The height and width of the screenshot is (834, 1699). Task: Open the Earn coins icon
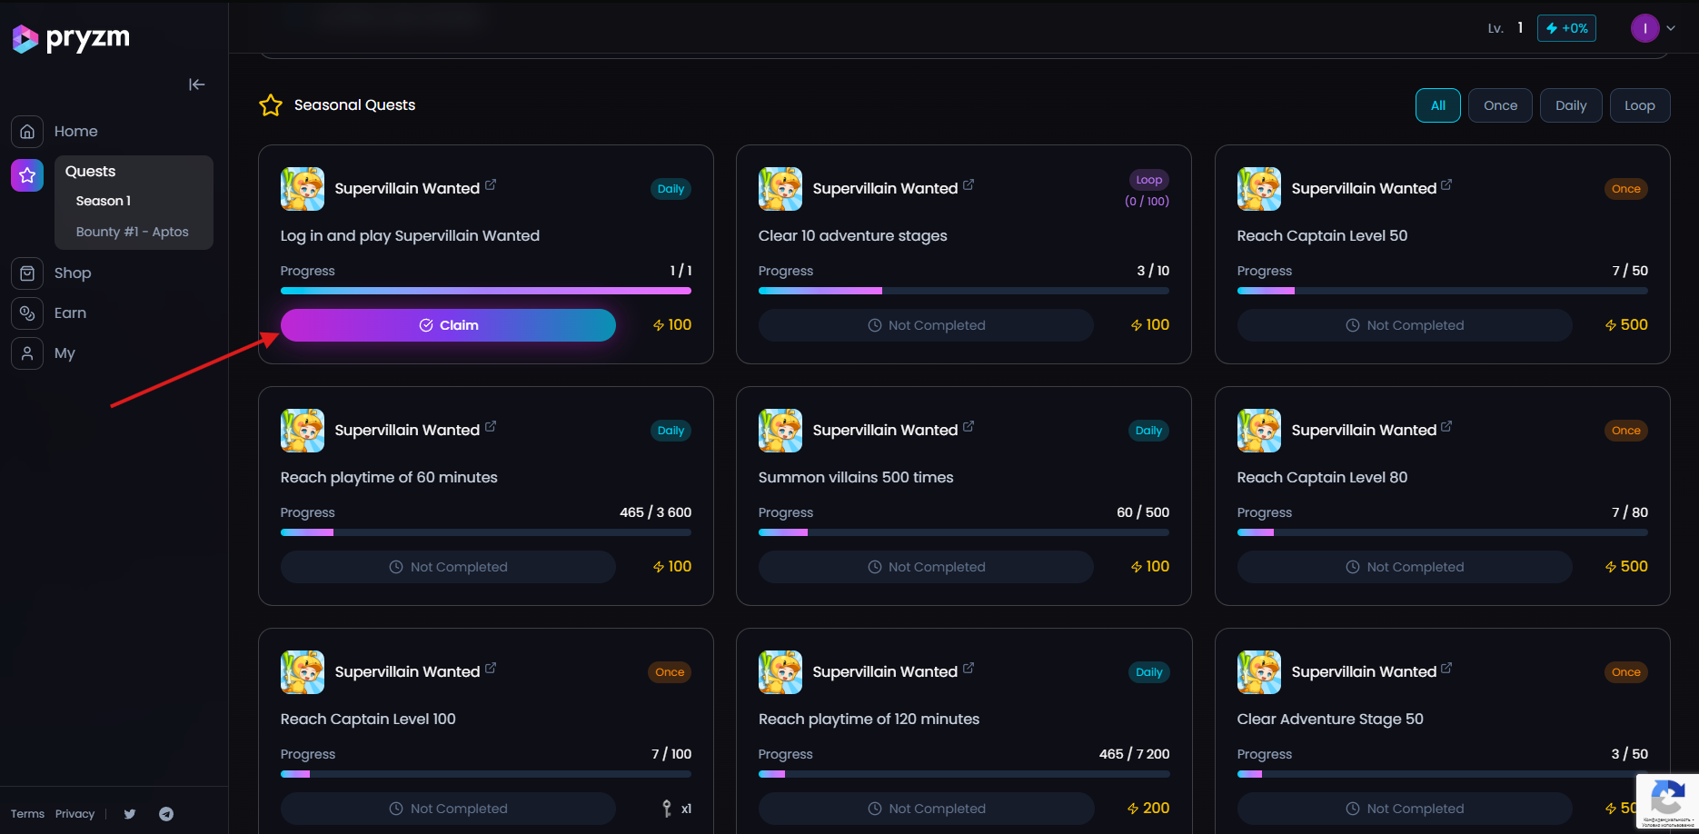pyautogui.click(x=27, y=313)
